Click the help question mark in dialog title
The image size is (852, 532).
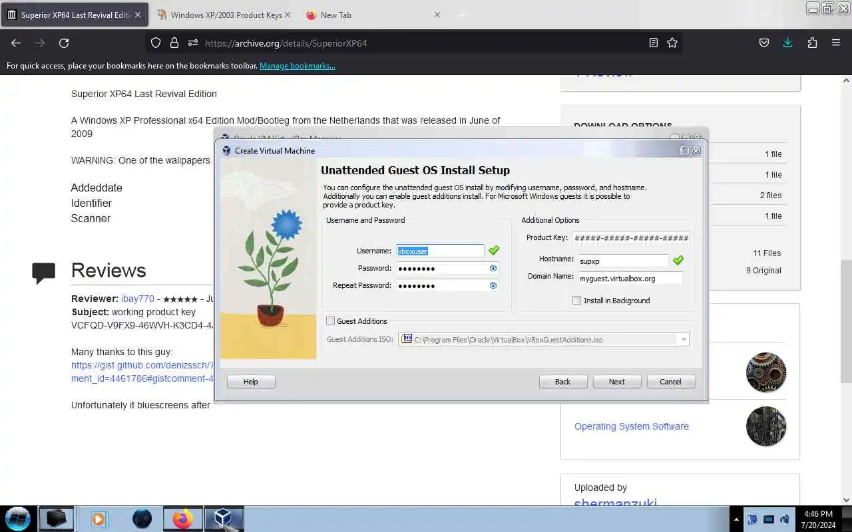point(684,151)
